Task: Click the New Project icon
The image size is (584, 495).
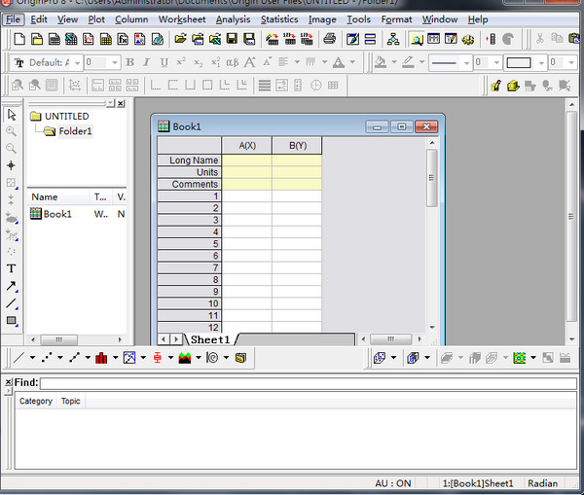Action: pos(19,39)
